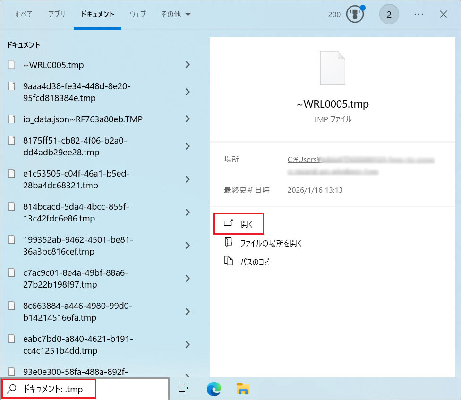461x400 pixels.
Task: Switch to the ウェブ tab
Action: tap(137, 14)
